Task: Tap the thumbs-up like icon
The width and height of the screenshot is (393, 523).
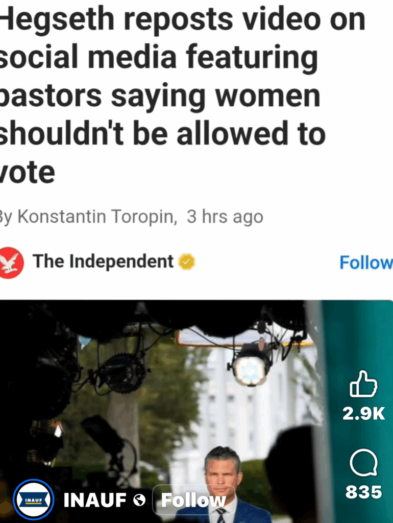Action: pyautogui.click(x=363, y=384)
